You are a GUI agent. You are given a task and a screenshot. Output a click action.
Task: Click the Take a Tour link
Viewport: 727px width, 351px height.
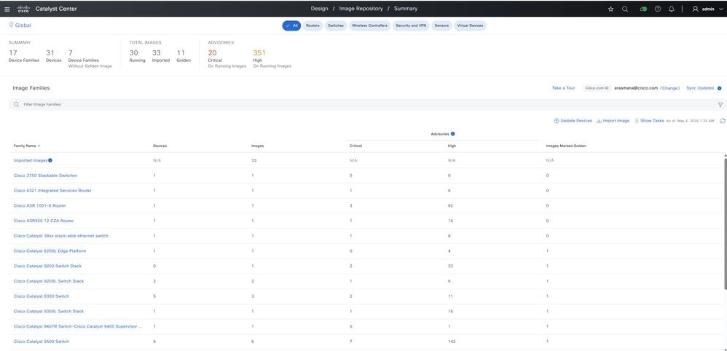(x=563, y=88)
